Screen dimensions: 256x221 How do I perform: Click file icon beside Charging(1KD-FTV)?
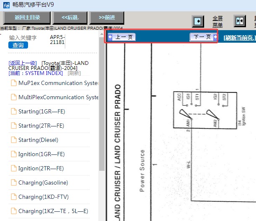[x=14, y=196]
